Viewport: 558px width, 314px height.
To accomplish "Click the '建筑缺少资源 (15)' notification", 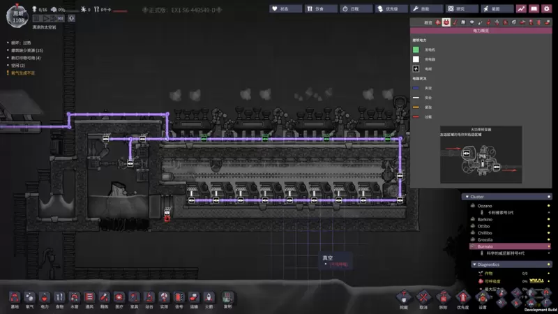I will 27,50.
